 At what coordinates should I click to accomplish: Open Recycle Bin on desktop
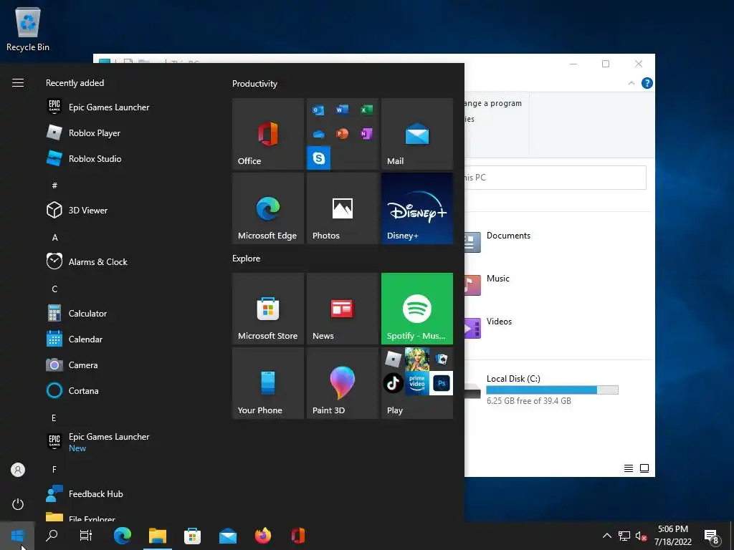28,29
